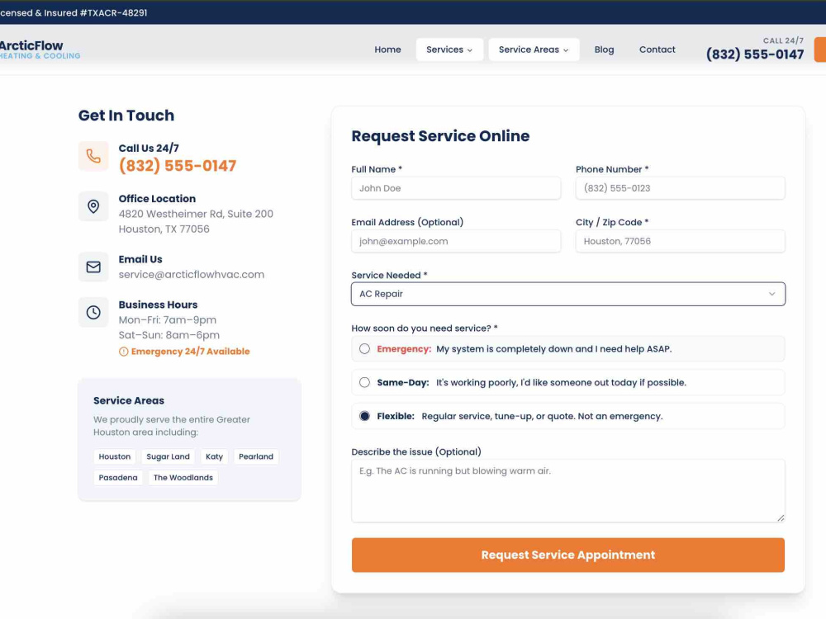Viewport: 826px width, 619px height.
Task: Click the Pasadena service area tag
Action: click(x=118, y=477)
